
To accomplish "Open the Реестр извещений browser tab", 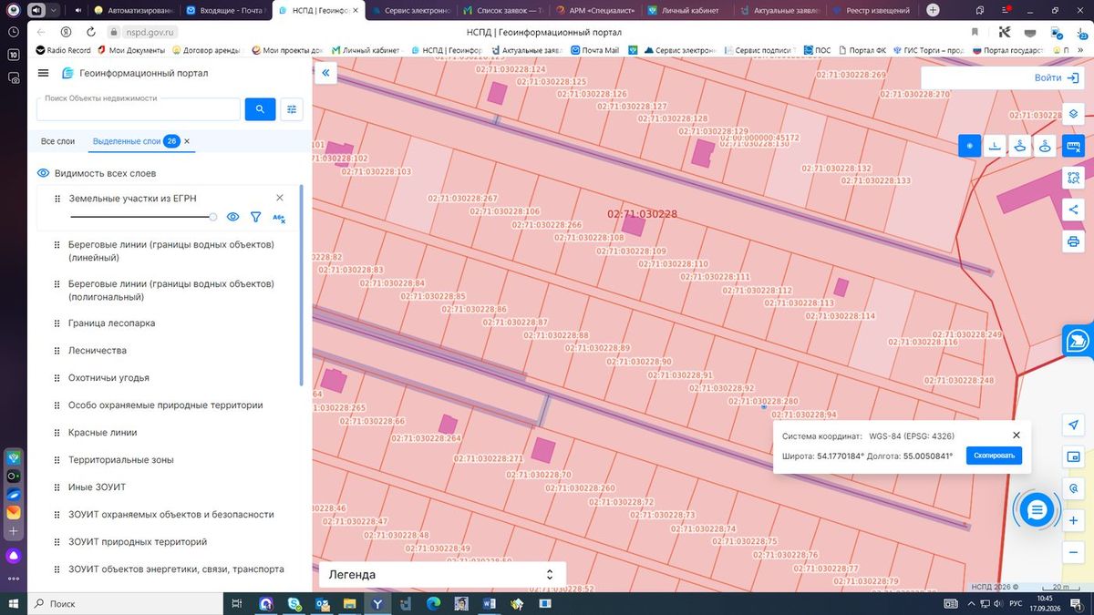I will (x=873, y=10).
